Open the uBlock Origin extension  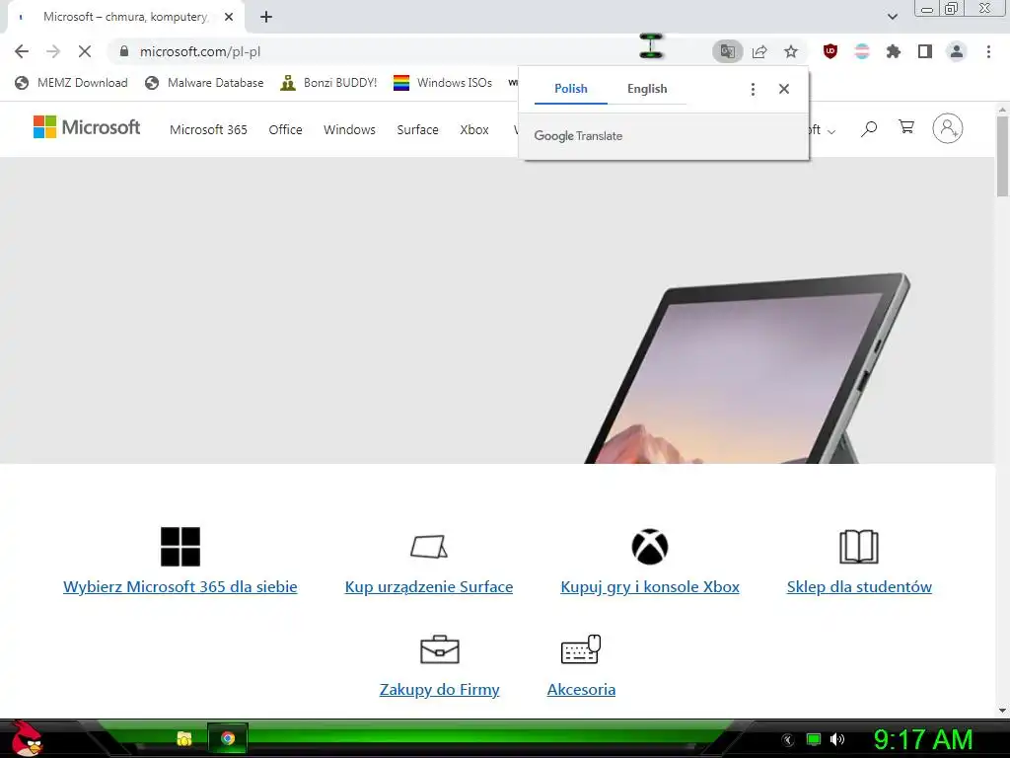[x=830, y=51]
